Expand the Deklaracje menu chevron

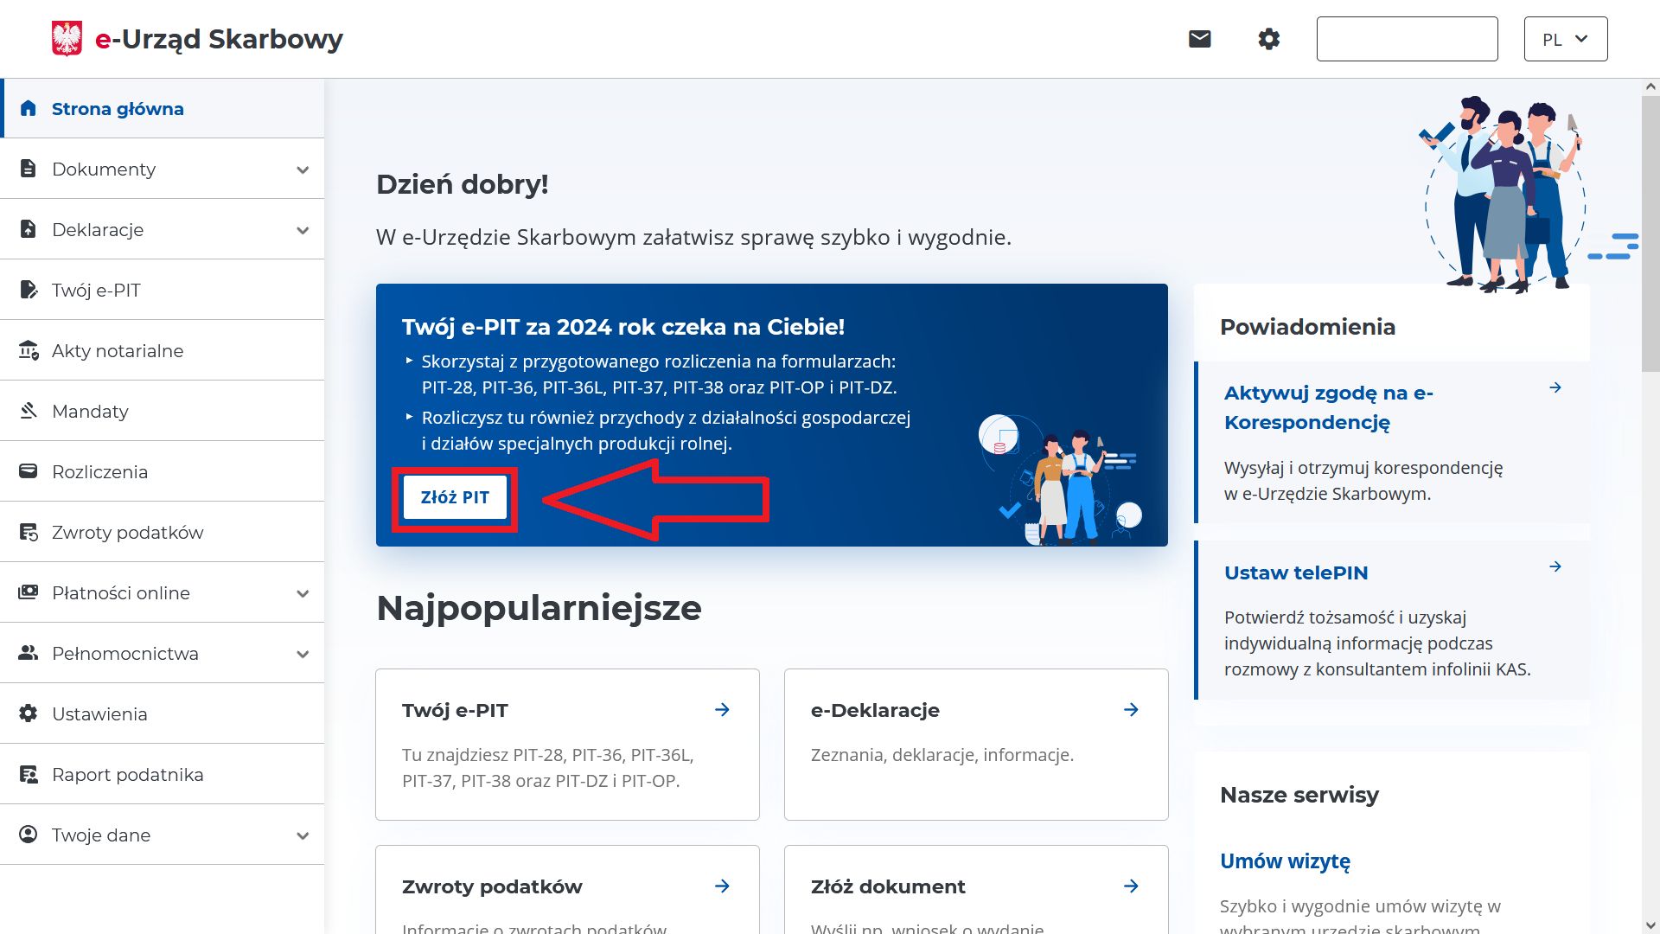[302, 230]
